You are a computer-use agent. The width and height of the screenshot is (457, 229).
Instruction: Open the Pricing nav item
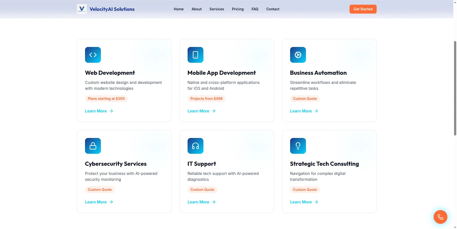pos(238,9)
